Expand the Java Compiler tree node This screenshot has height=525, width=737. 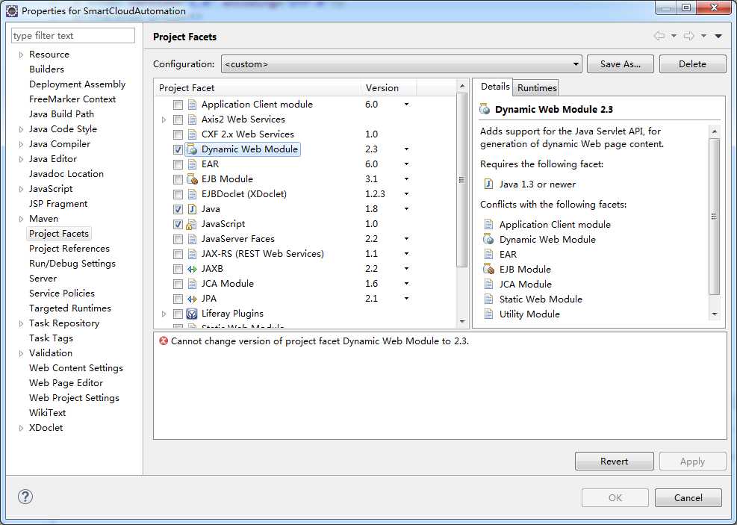click(21, 144)
